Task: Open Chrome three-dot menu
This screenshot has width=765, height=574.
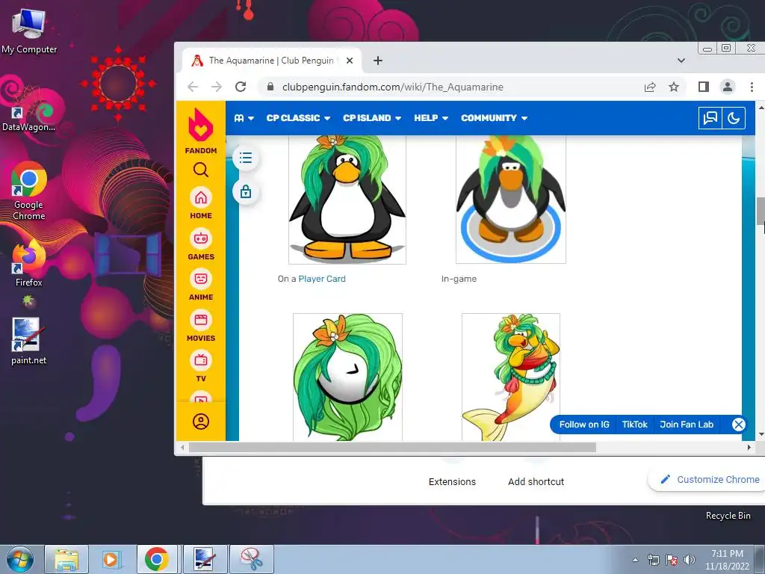Action: (x=752, y=87)
